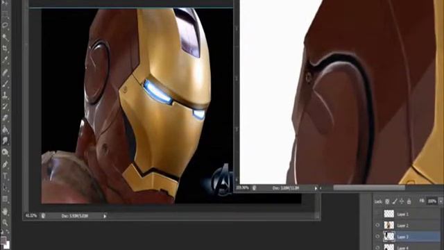The height and width of the screenshot is (250, 444).
Task: Toggle lock image pixels brush icon
Action: point(395,201)
